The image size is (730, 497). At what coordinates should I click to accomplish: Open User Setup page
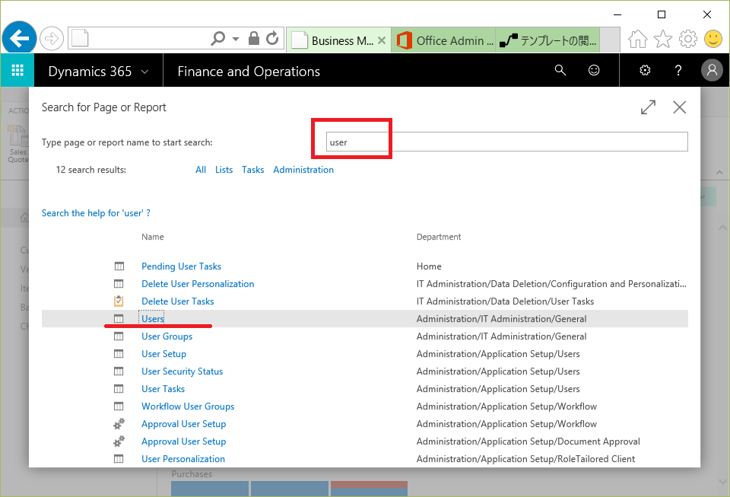pyautogui.click(x=164, y=354)
